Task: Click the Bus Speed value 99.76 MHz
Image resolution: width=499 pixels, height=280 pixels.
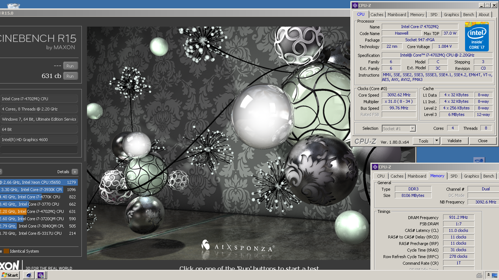Action: (x=399, y=108)
